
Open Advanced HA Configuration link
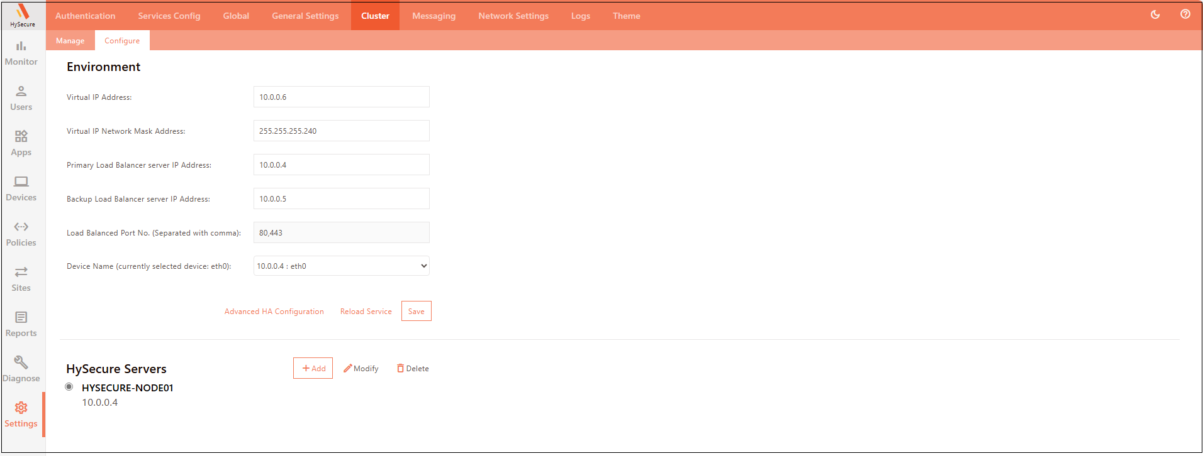click(274, 312)
